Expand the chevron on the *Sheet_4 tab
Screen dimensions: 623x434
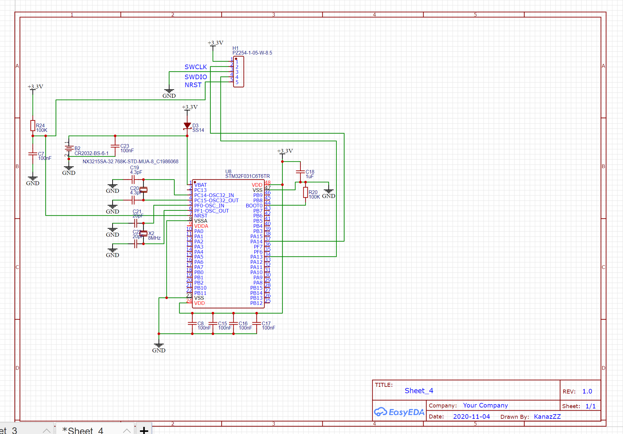click(127, 430)
